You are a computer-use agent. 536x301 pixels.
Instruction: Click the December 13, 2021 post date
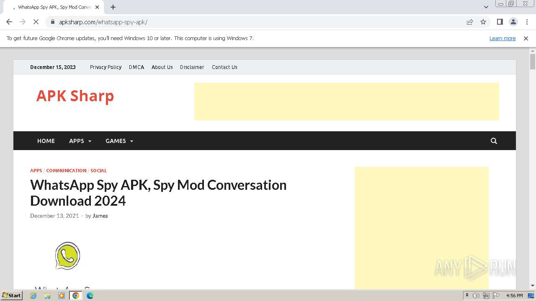pos(54,216)
